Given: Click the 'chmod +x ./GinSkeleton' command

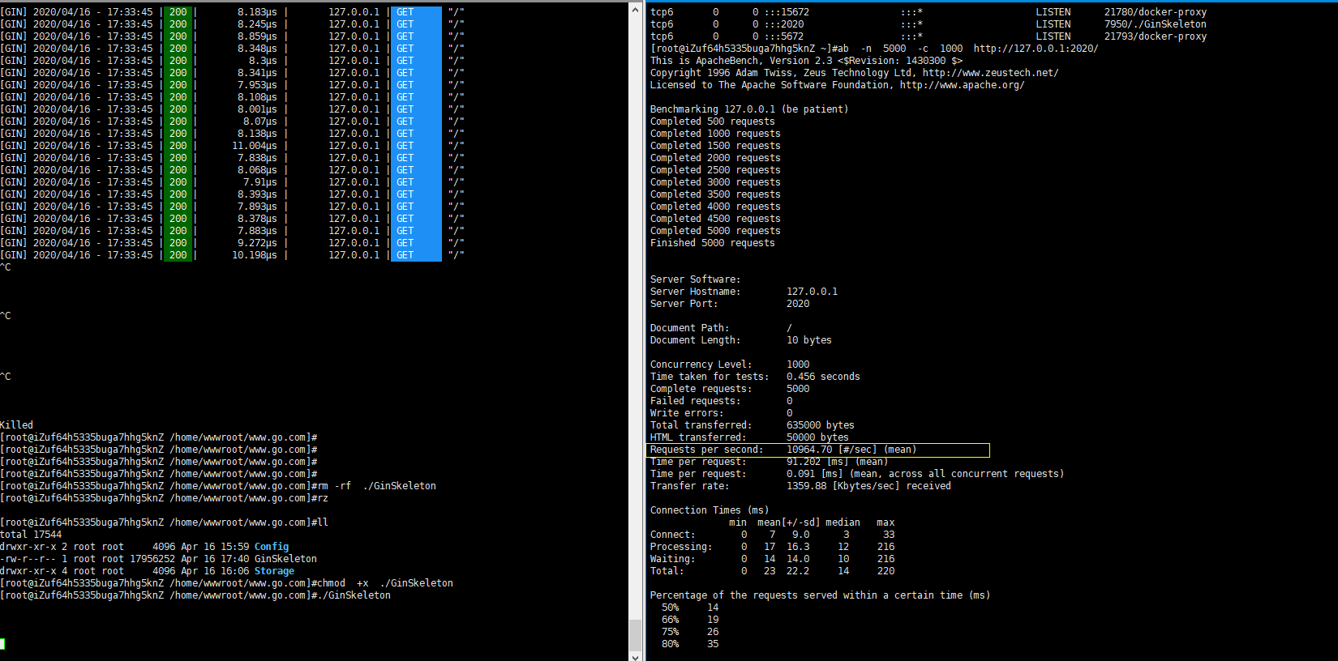Looking at the screenshot, I should 385,583.
